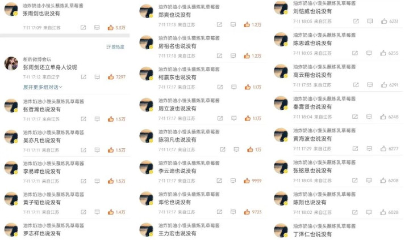Image resolution: width=409 pixels, height=240 pixels.
Task: Expand 展开更多组对话 replies
Action: point(43,87)
